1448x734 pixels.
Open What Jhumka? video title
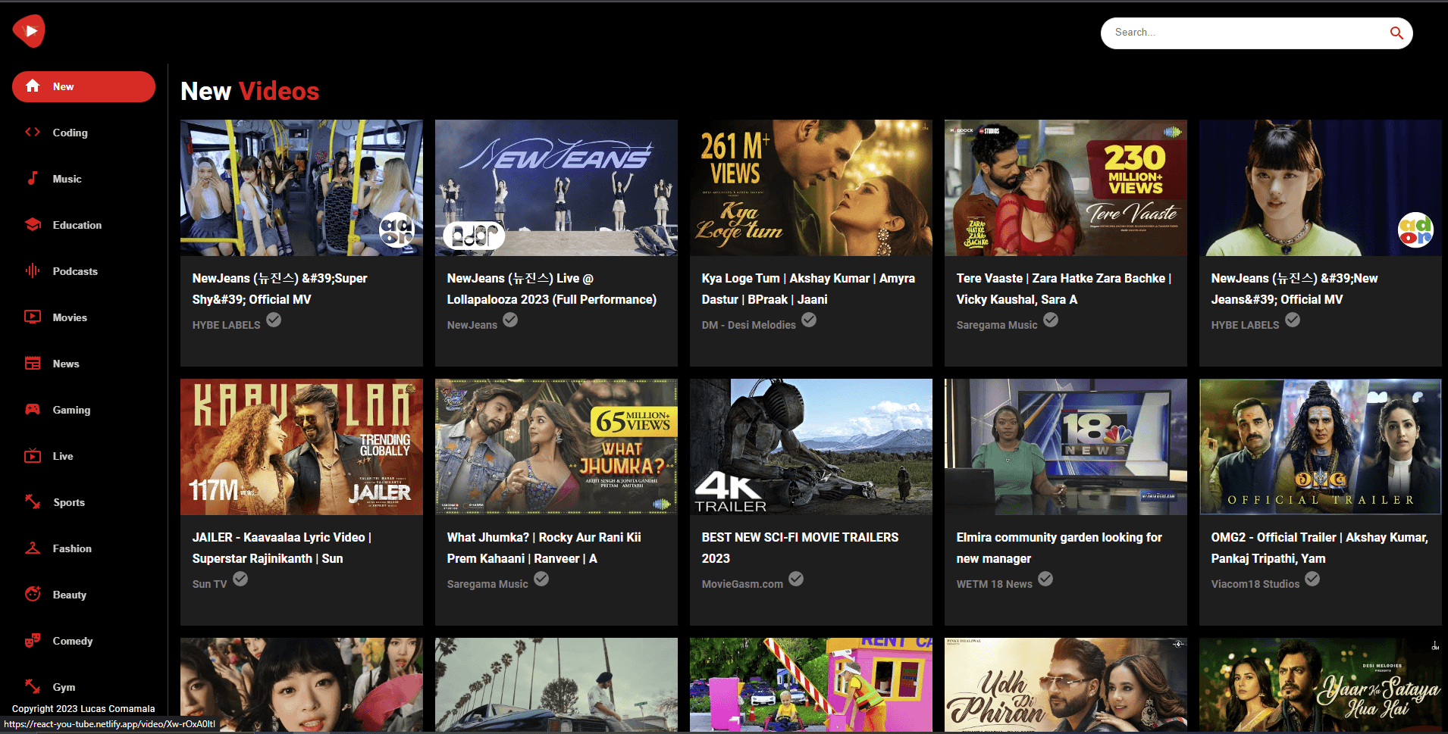pyautogui.click(x=544, y=548)
